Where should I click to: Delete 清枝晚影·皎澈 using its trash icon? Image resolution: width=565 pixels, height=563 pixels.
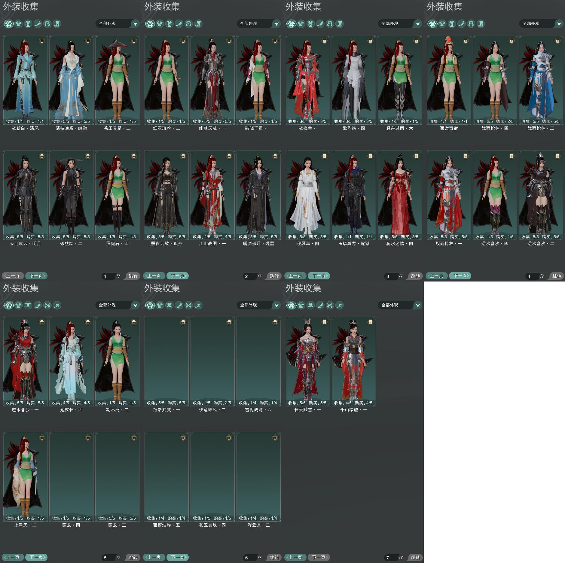point(88,41)
